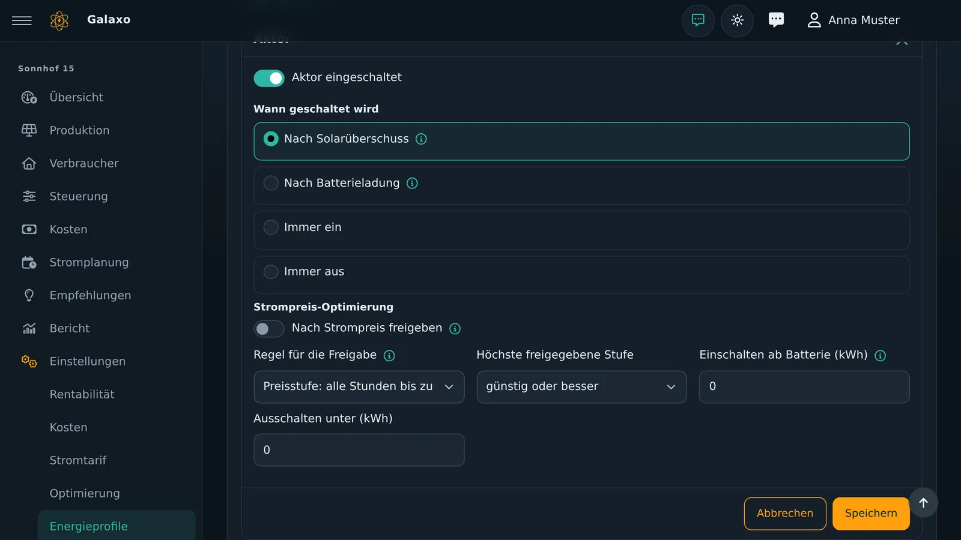Click the Galaxo atom logo
961x540 pixels.
point(59,20)
